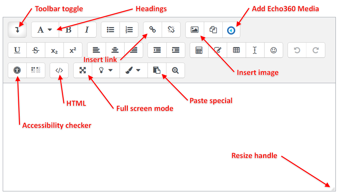Image resolution: width=339 pixels, height=194 pixels.
Task: Run the Accessibility checker
Action: click(x=17, y=70)
